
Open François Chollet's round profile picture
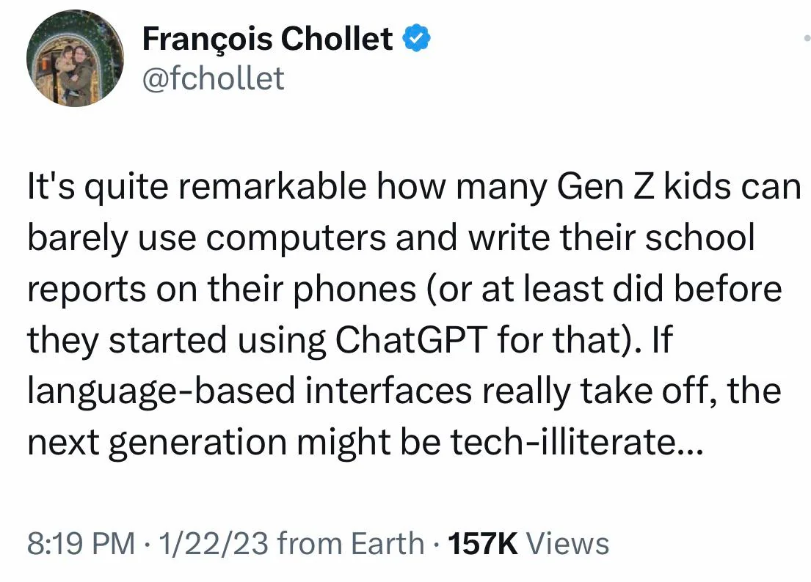[x=76, y=58]
